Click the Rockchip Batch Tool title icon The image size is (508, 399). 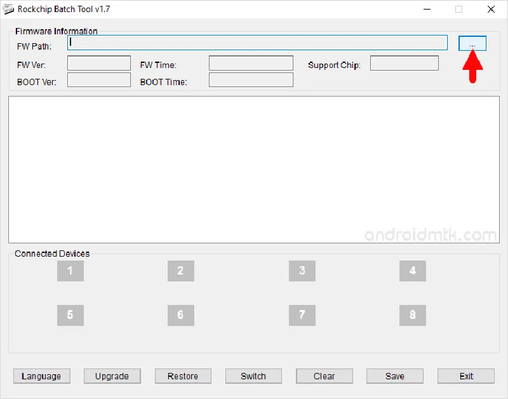pyautogui.click(x=8, y=9)
